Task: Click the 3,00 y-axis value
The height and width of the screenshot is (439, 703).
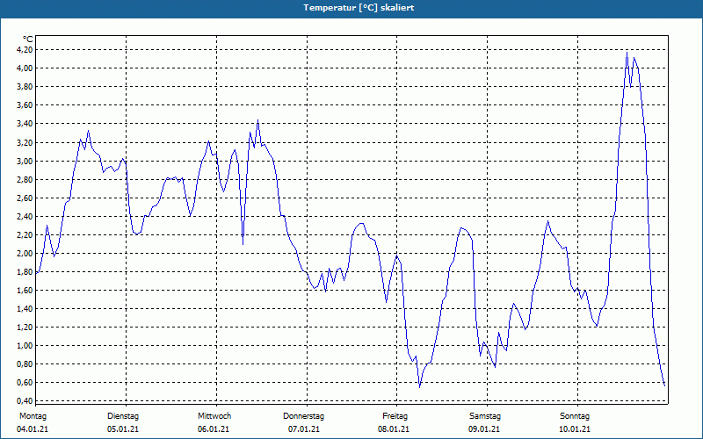Action: [25, 161]
